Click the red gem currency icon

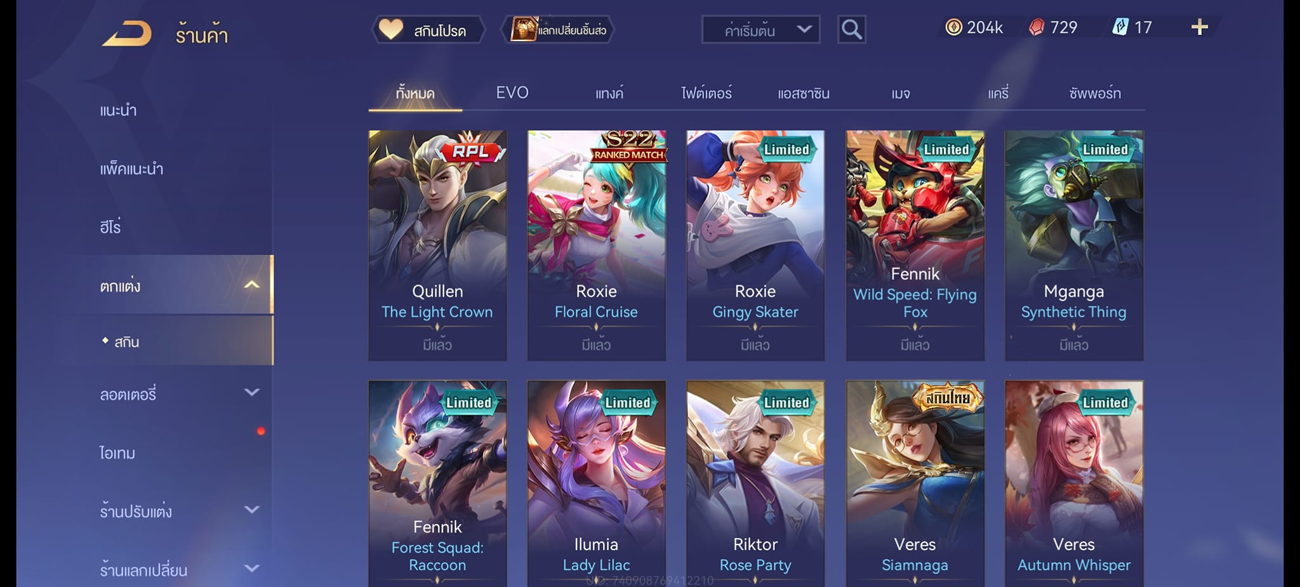tap(1037, 27)
